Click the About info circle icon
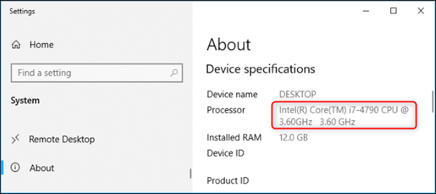436x194 pixels. tap(16, 168)
